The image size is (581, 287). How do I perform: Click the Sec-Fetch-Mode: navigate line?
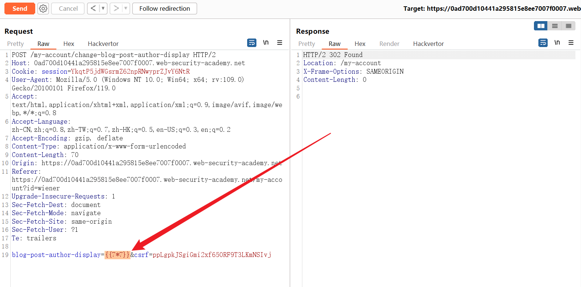(56, 213)
